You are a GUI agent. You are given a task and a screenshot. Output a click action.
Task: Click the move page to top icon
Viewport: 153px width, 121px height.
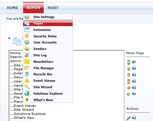point(129,62)
